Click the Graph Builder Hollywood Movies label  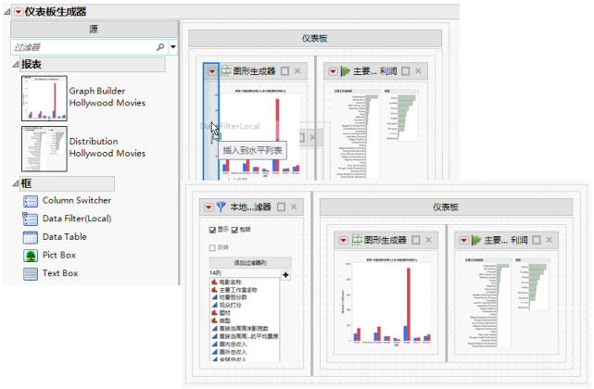pyautogui.click(x=107, y=97)
